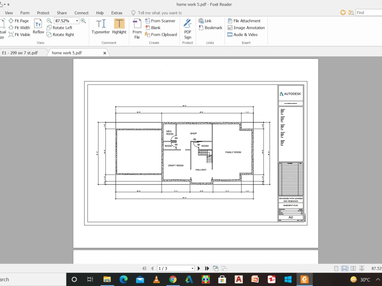Image resolution: width=382 pixels, height=286 pixels.
Task: Insert an Image Annotation
Action: pyautogui.click(x=246, y=27)
